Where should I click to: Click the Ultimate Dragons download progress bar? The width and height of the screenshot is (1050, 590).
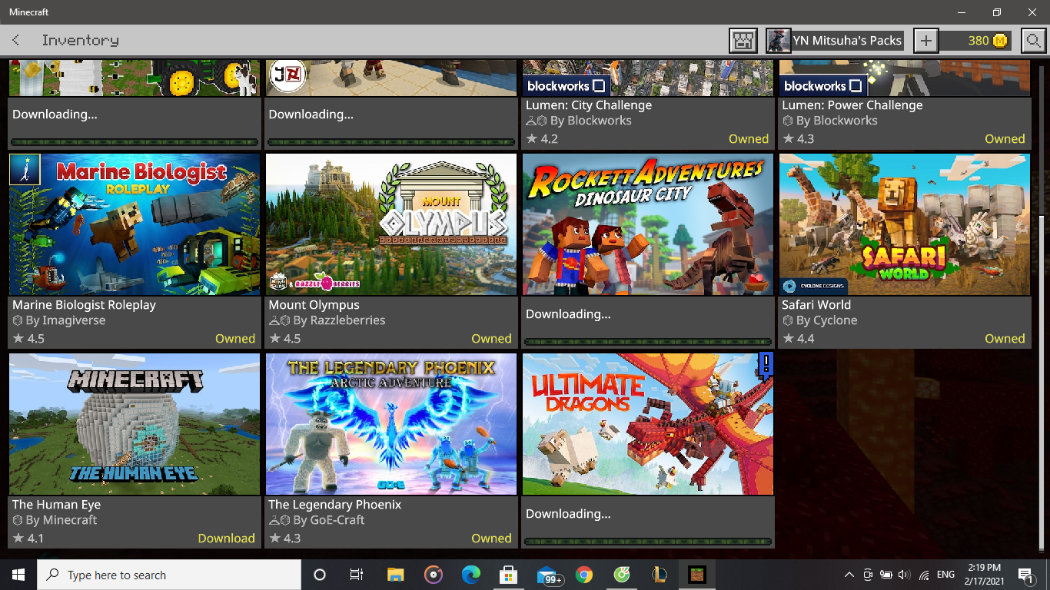(647, 542)
